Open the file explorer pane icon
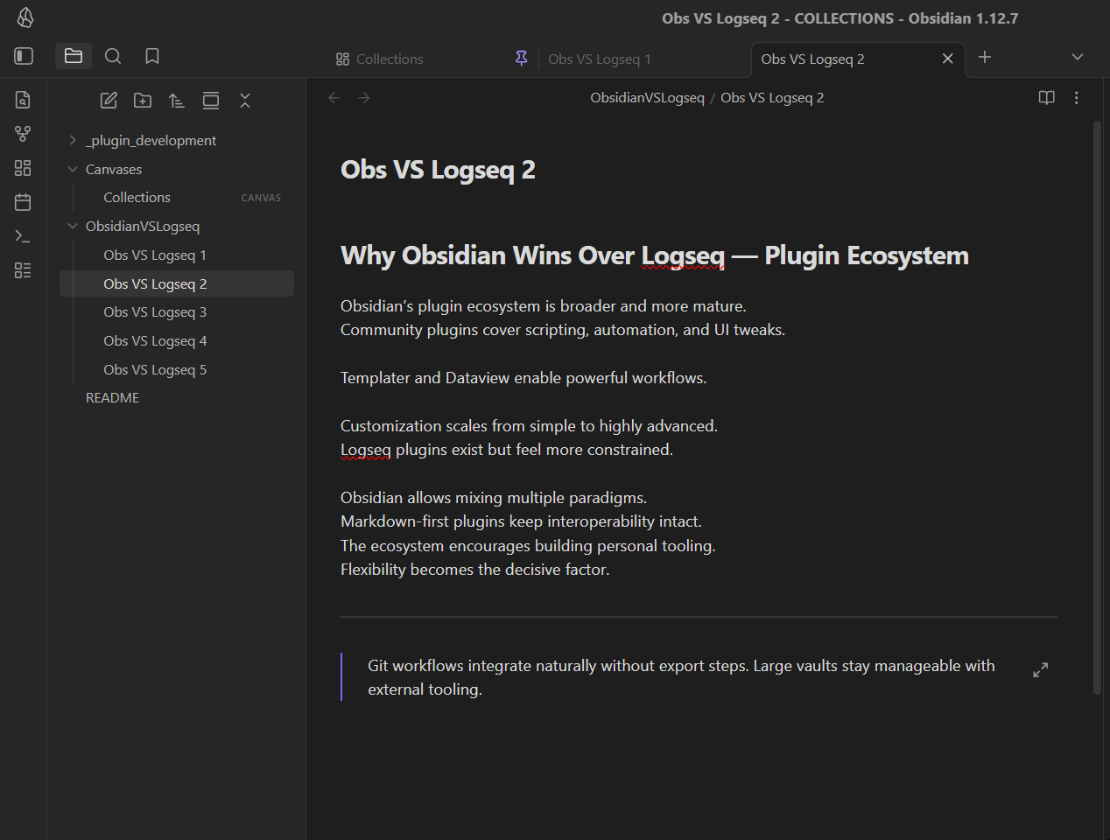 pos(74,56)
